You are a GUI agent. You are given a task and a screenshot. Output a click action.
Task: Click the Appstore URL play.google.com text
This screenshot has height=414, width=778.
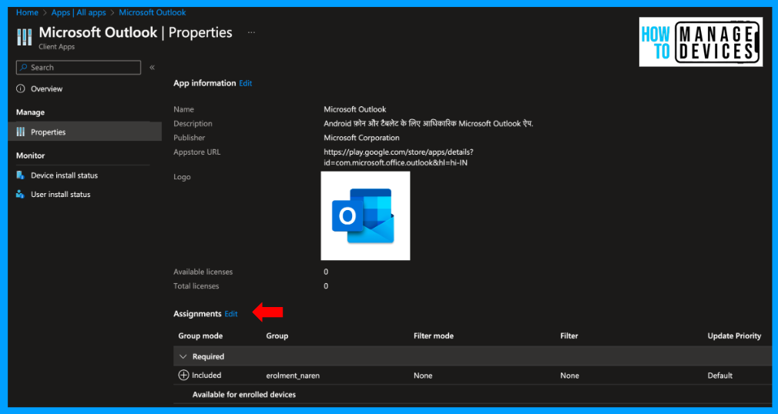398,157
